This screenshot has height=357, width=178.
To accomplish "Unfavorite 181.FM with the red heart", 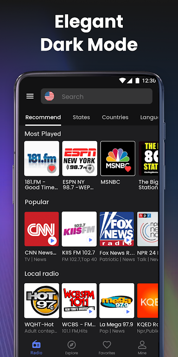I will [52, 169].
